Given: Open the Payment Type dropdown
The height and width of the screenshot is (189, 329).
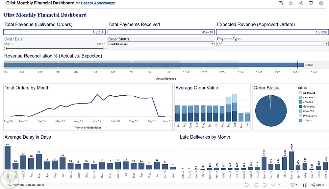Looking at the screenshot, I should click(x=326, y=44).
